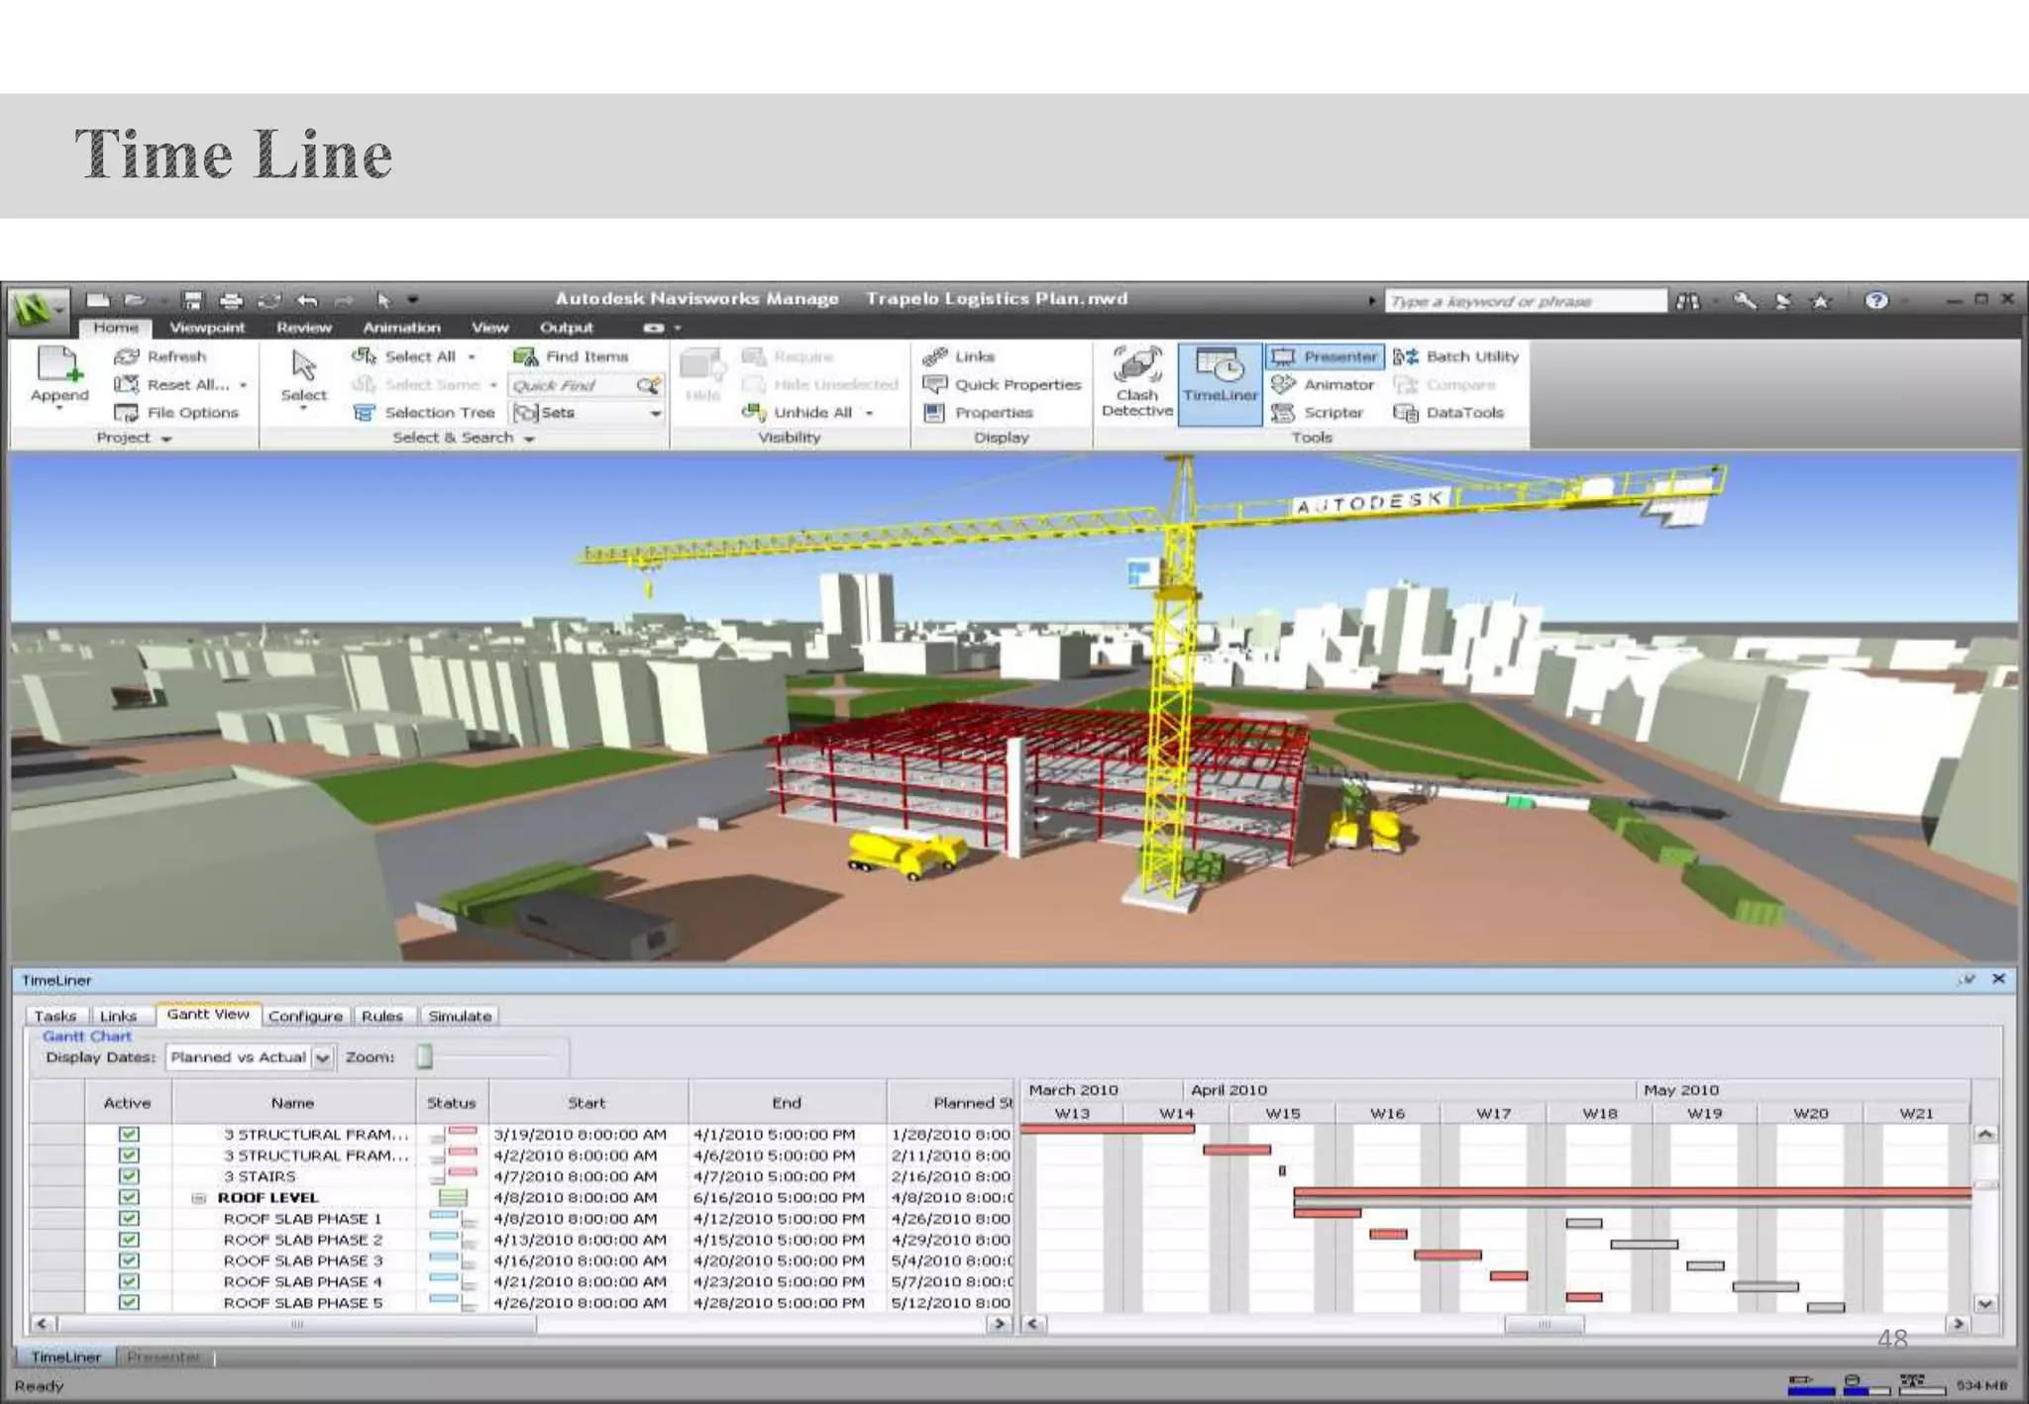Open the Clash Detective tool
This screenshot has height=1404, width=2029.
(x=1136, y=381)
